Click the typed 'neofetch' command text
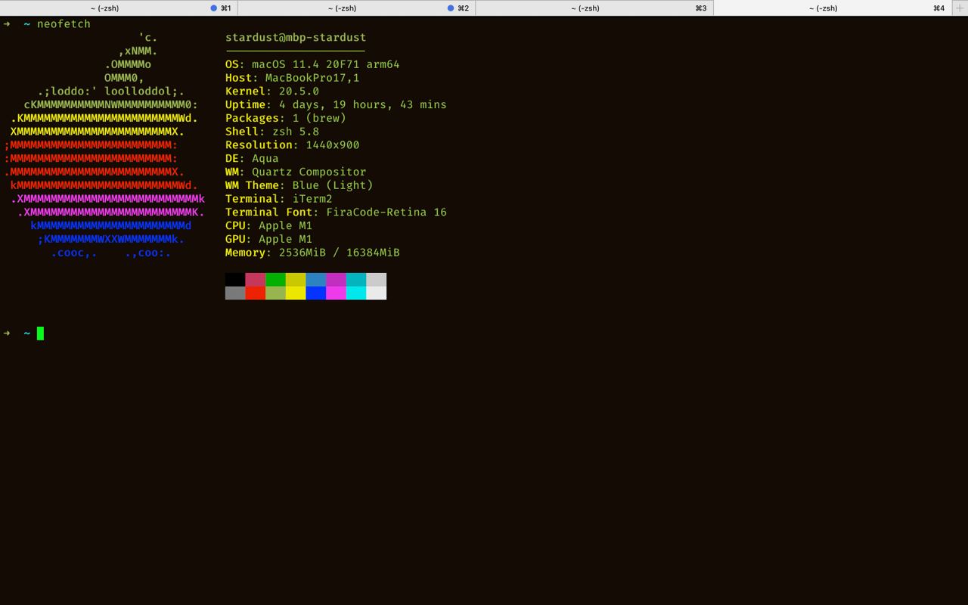This screenshot has width=968, height=605. (64, 24)
